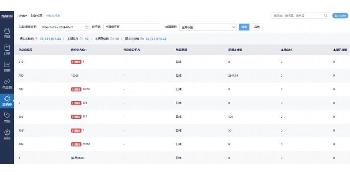The height and width of the screenshot is (175, 350).
Task: Open date range picker 2024-08-23 field
Action: click(x=64, y=27)
